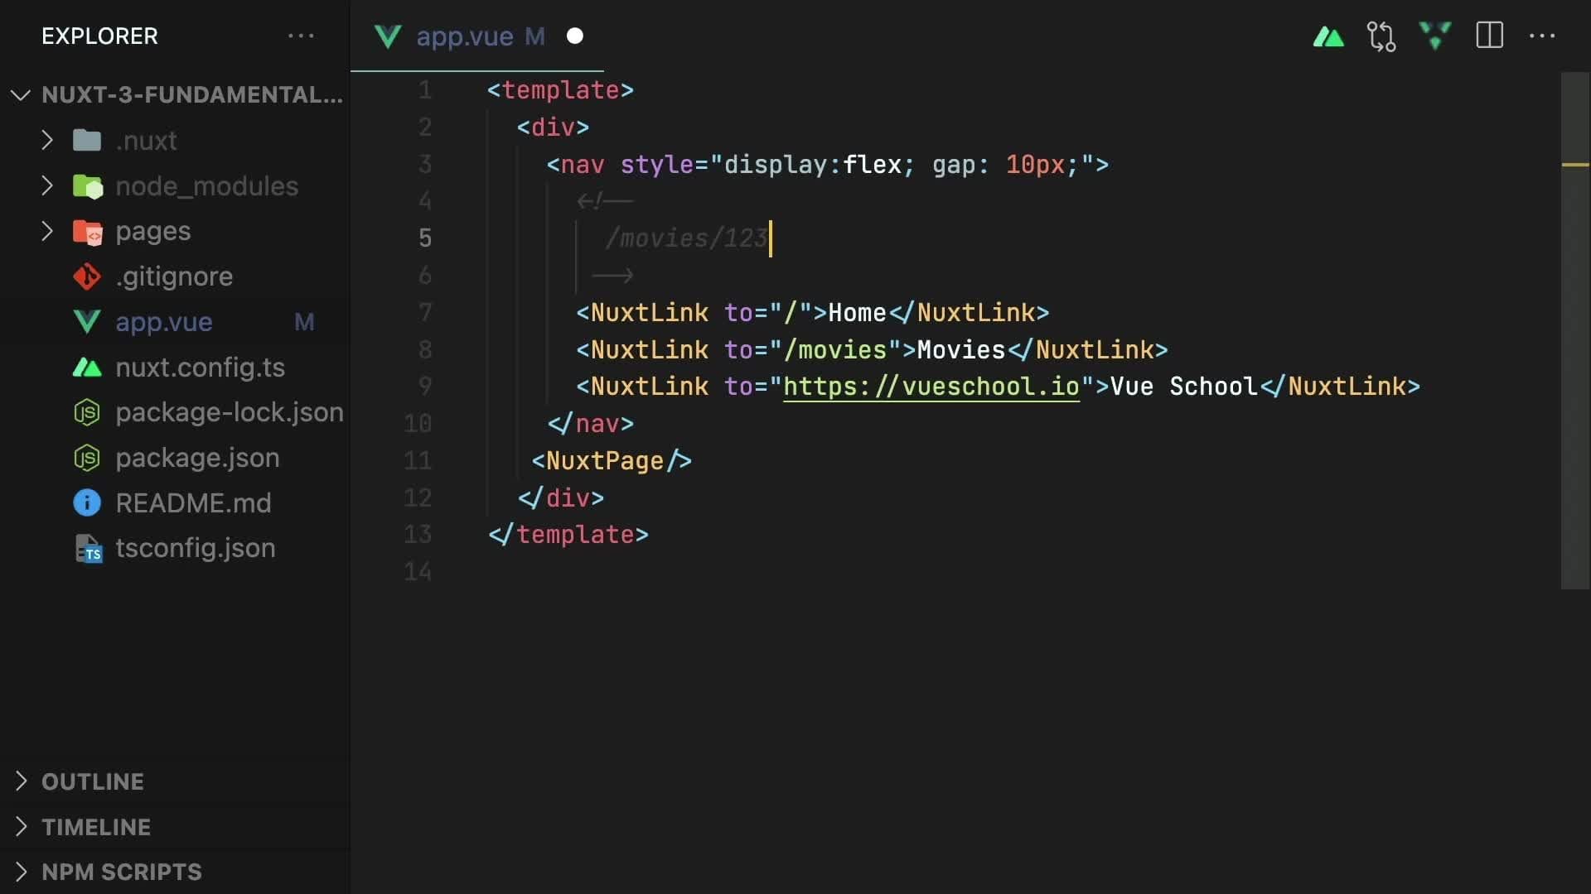Click the https://vueschool.io link in code
1591x894 pixels.
point(931,387)
